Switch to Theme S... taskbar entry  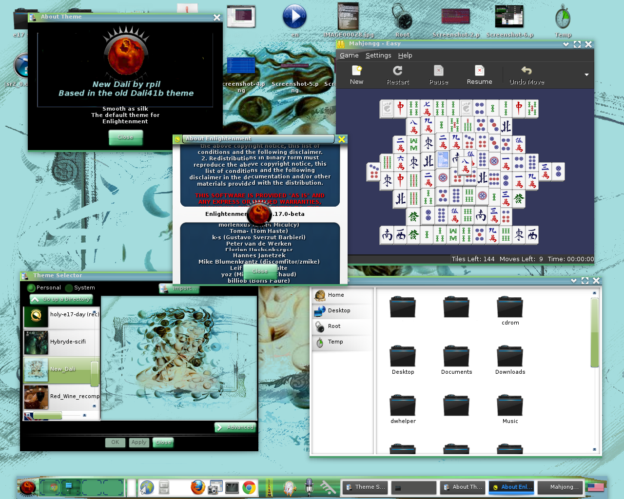[365, 487]
